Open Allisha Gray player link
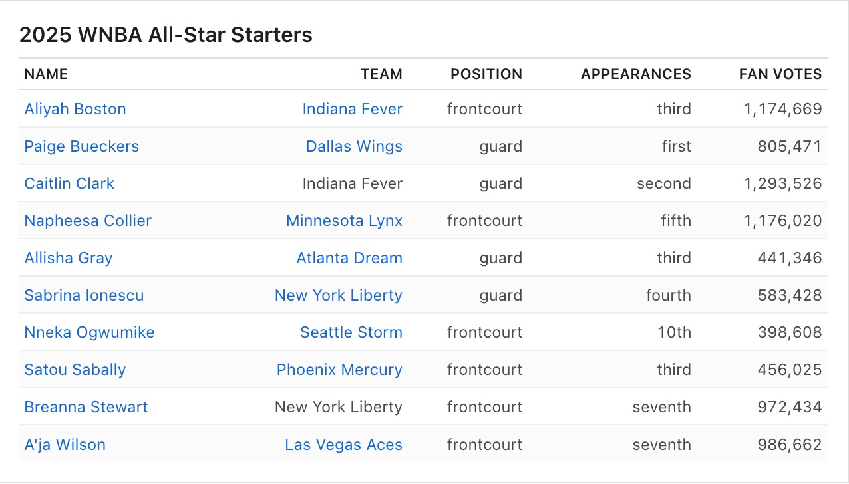The image size is (849, 484). pos(69,258)
